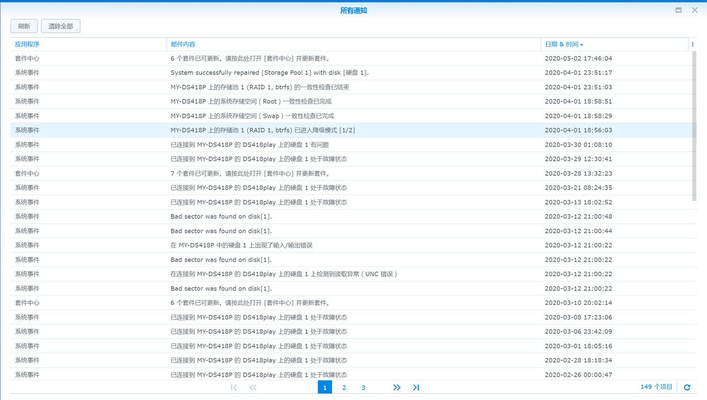Select the 硬盘 1 有问题 notification row
707x400 pixels.
[351, 144]
